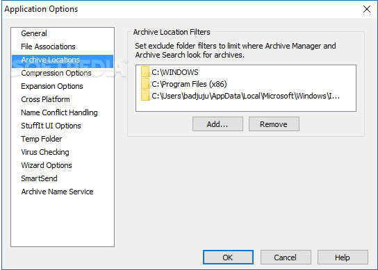Click the folder icon for C:\Users\badjuju path
This screenshot has width=378, height=270.
pos(145,95)
